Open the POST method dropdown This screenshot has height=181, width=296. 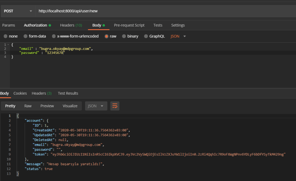pyautogui.click(x=18, y=11)
